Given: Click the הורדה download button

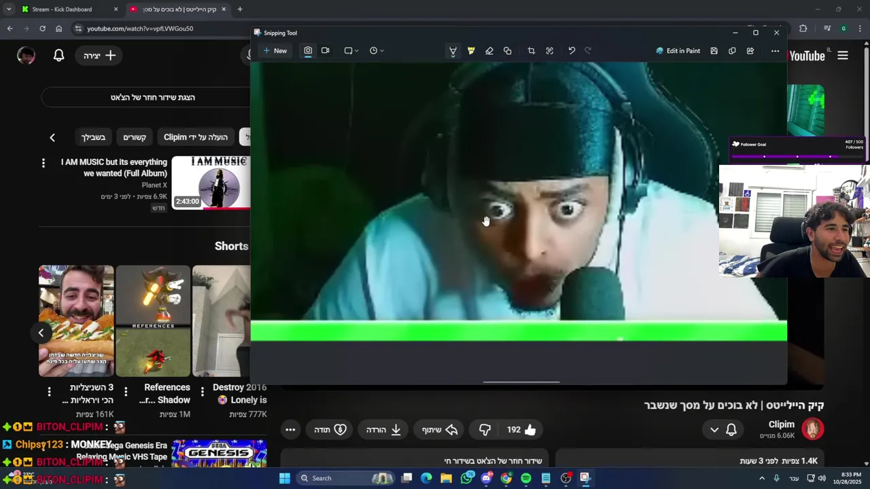Looking at the screenshot, I should (x=383, y=429).
